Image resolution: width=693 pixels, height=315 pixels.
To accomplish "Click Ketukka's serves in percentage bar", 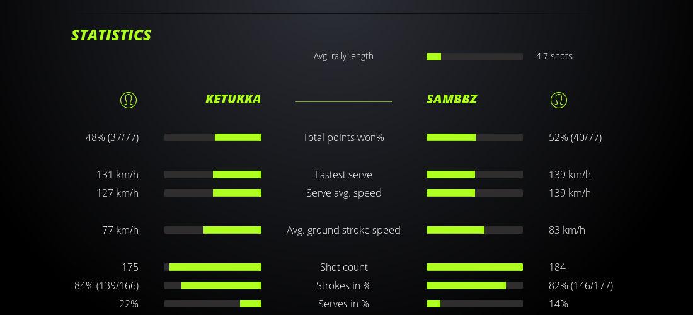I will (213, 304).
